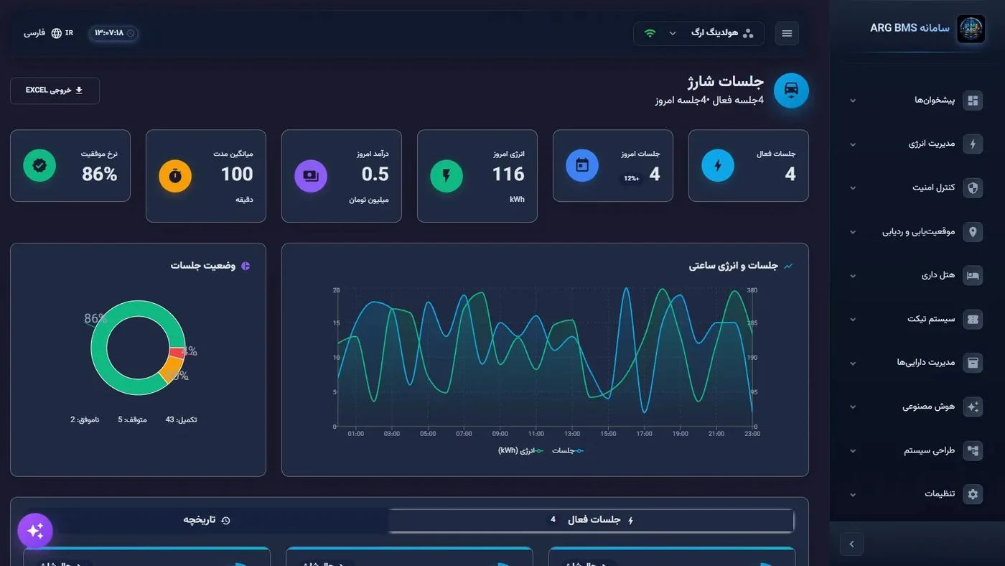This screenshot has height=566, width=1005.
Task: Click the green bolt icon in انرژی امروز card
Action: (x=447, y=176)
